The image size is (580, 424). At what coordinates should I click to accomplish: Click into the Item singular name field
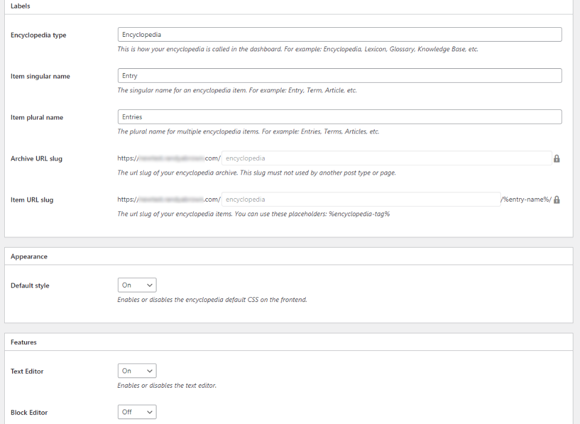click(x=340, y=75)
